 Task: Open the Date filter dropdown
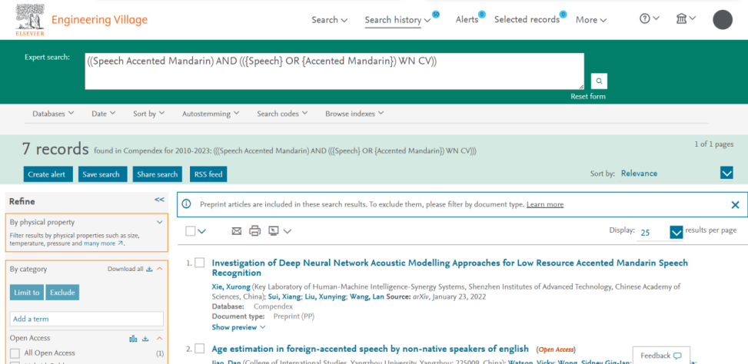[104, 114]
